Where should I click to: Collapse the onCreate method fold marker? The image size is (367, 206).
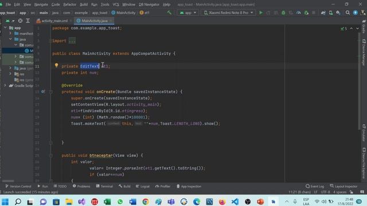51,92
